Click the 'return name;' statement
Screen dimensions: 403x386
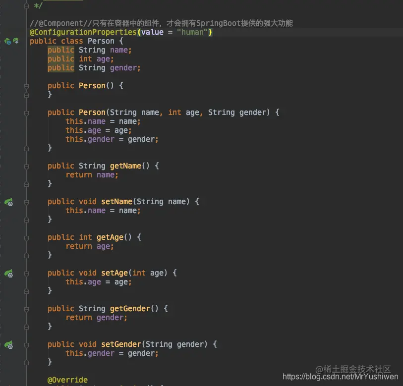[x=92, y=175]
